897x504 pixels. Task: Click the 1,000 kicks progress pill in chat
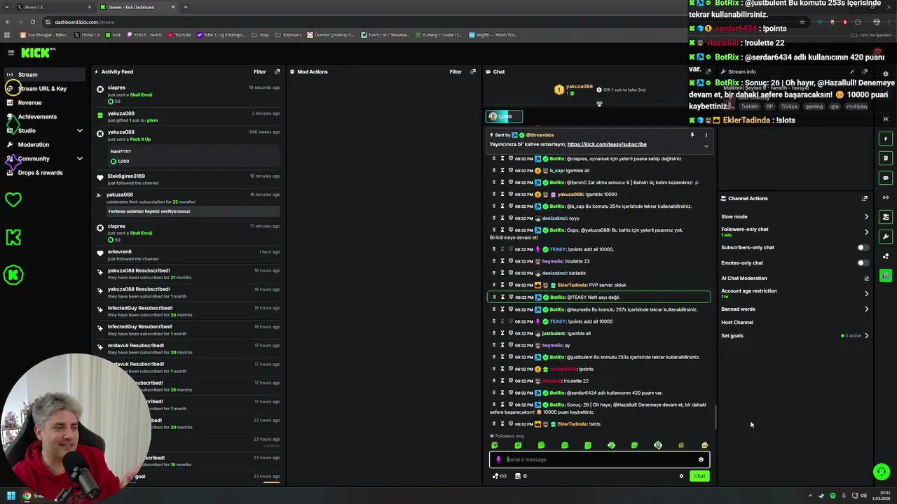coord(504,116)
